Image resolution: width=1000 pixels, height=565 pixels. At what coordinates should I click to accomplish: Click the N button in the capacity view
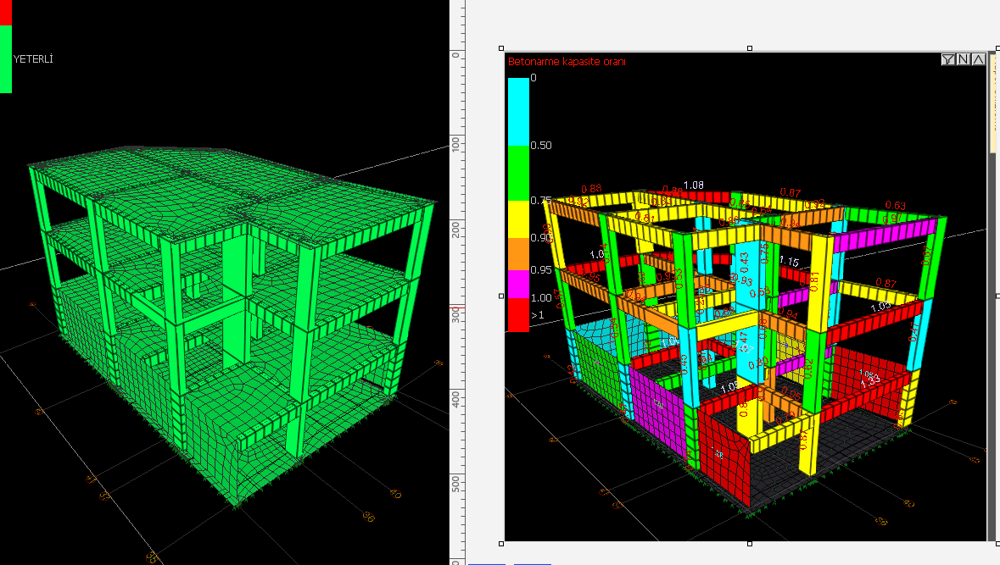click(964, 59)
